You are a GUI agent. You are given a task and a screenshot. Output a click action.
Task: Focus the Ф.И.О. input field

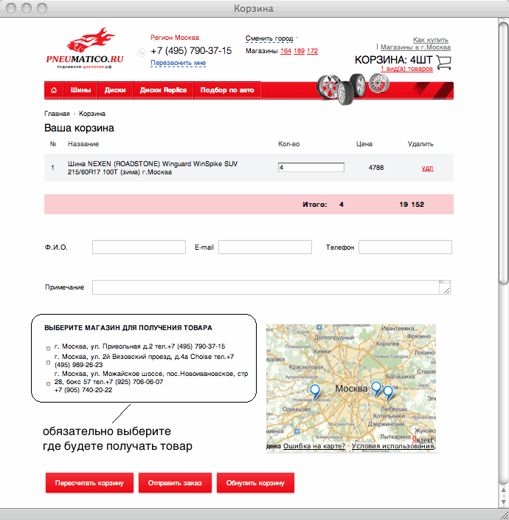(x=139, y=247)
